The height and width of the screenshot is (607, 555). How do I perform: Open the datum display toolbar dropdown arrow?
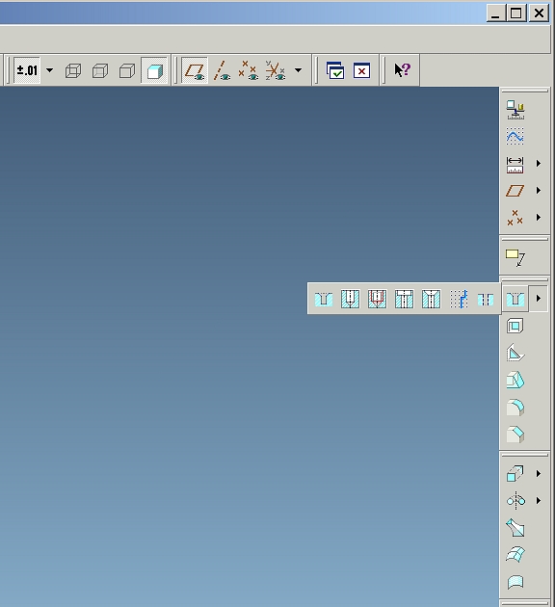coord(298,70)
